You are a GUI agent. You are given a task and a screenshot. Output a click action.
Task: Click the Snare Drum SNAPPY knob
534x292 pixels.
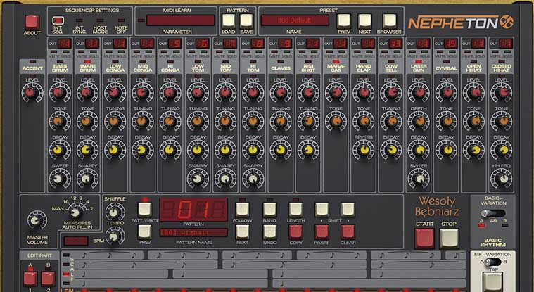pyautogui.click(x=87, y=178)
